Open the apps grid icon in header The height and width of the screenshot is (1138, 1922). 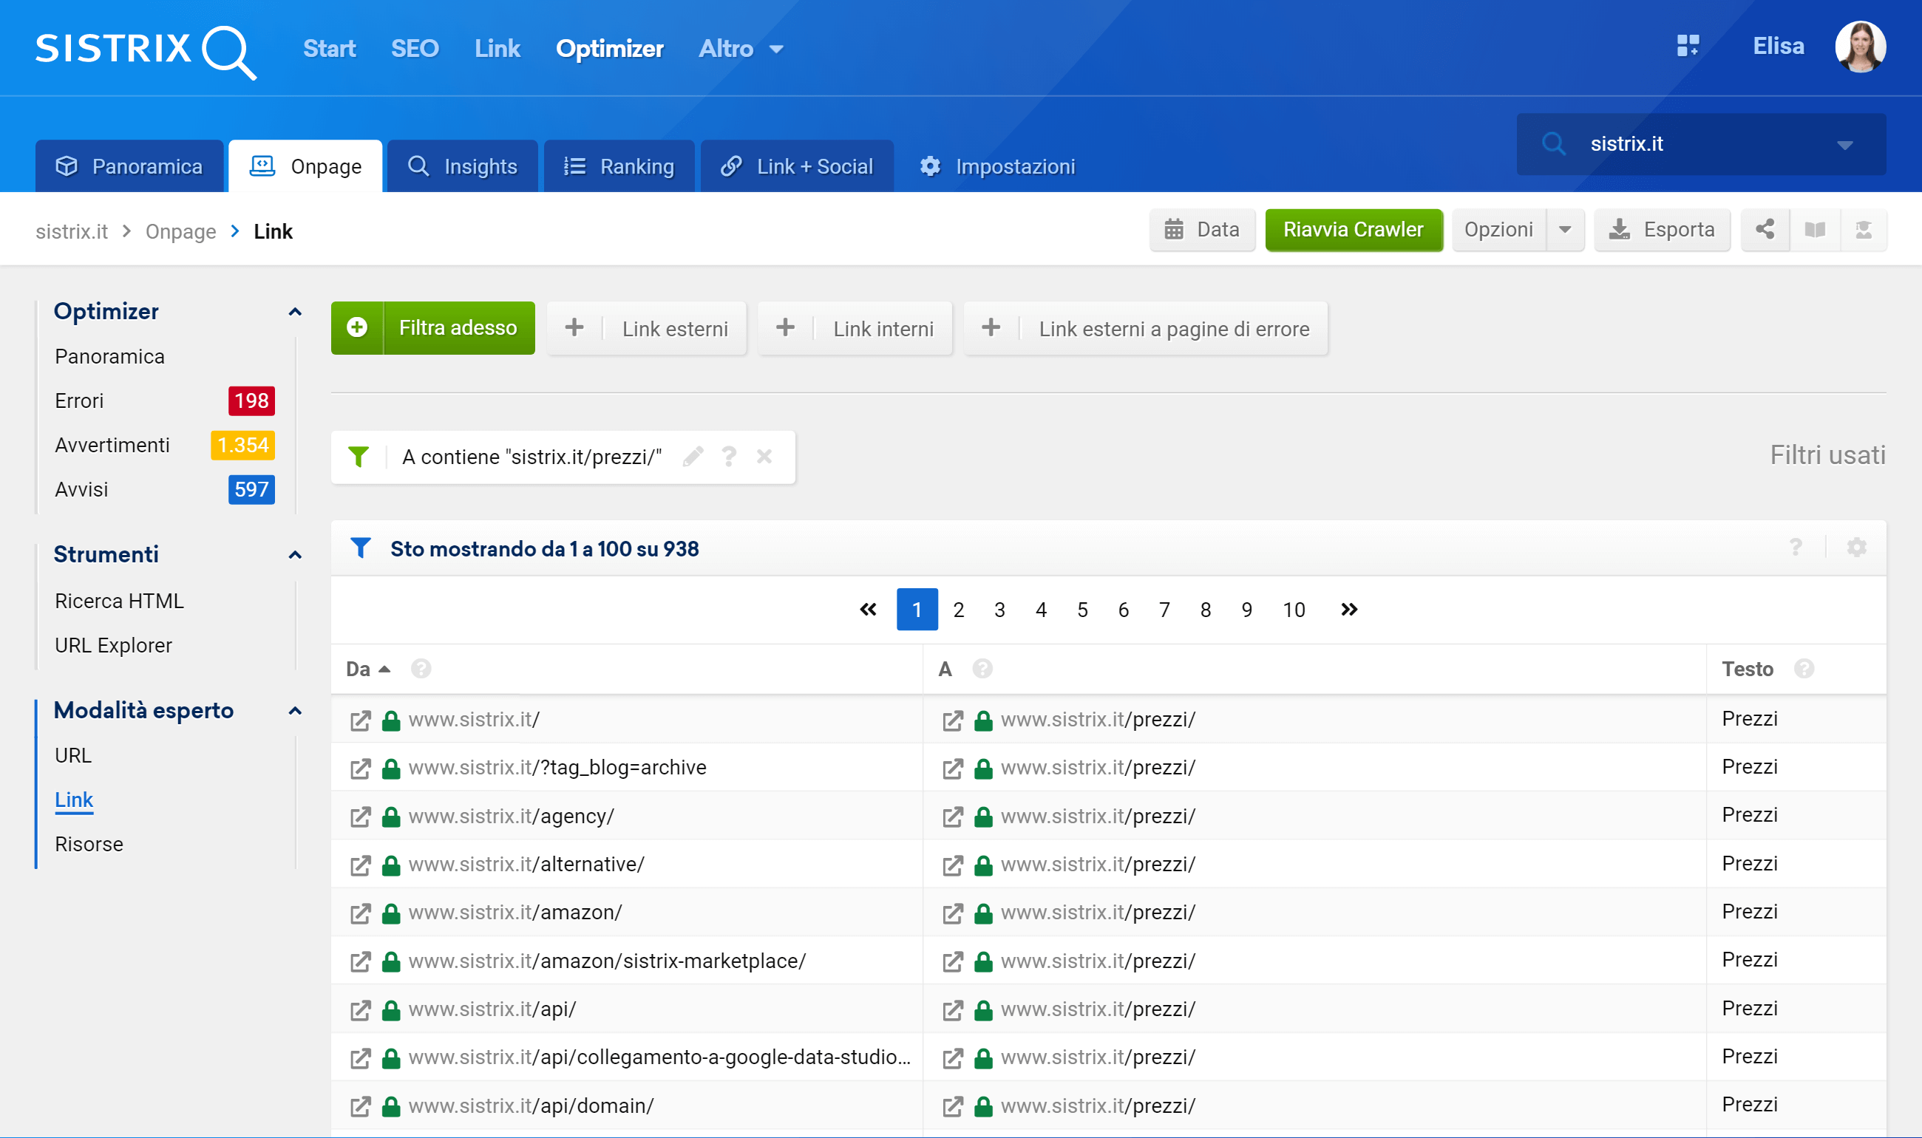tap(1688, 46)
